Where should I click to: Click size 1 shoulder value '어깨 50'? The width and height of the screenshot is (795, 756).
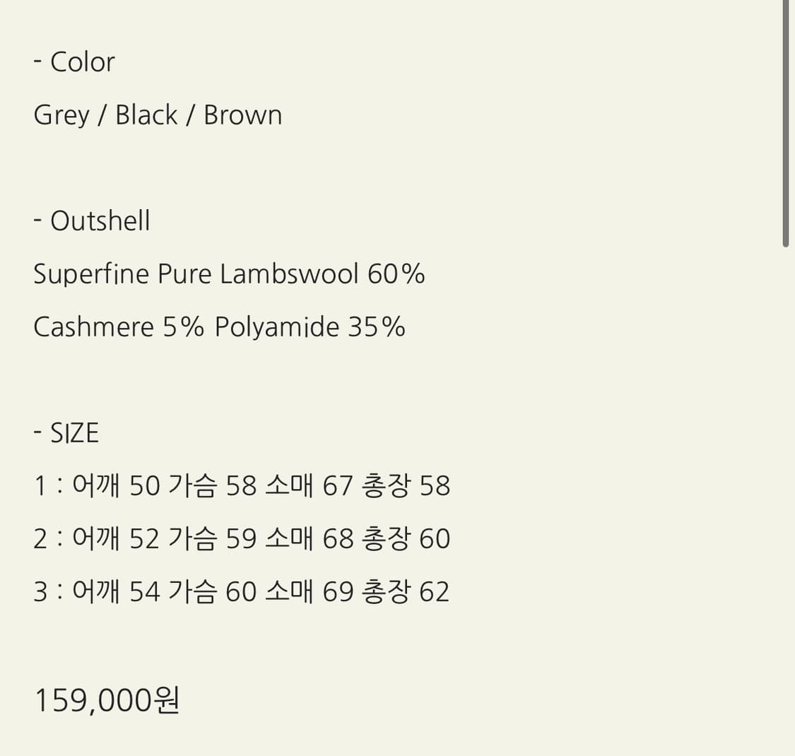(116, 485)
